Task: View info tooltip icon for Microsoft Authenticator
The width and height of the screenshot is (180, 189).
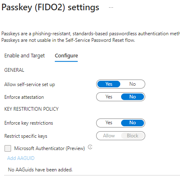Action: [x=90, y=147]
